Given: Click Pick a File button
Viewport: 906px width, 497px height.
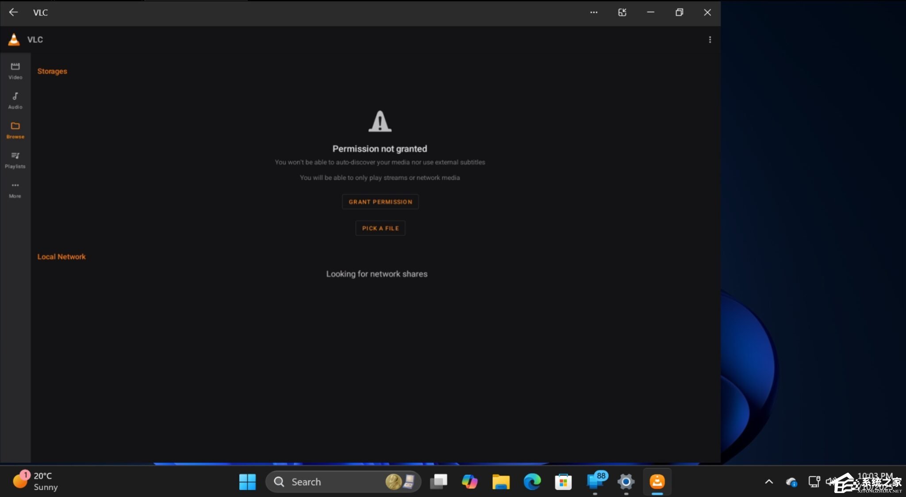Looking at the screenshot, I should [x=380, y=228].
